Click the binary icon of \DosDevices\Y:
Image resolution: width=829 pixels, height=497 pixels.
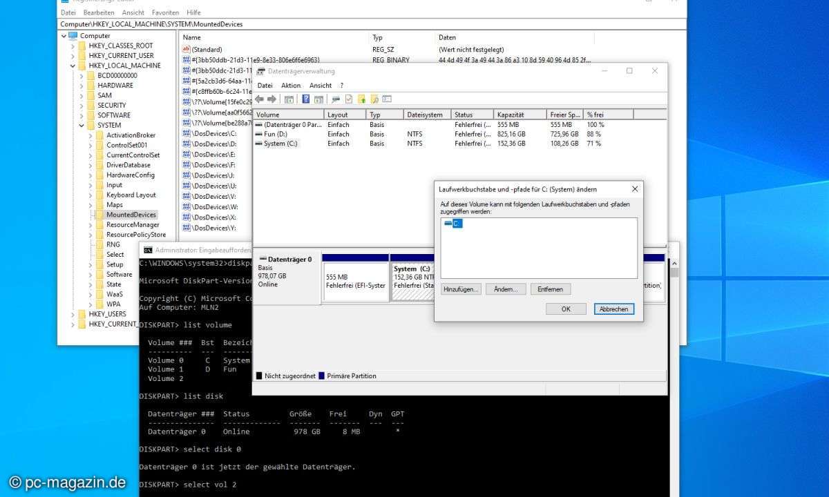coord(186,227)
